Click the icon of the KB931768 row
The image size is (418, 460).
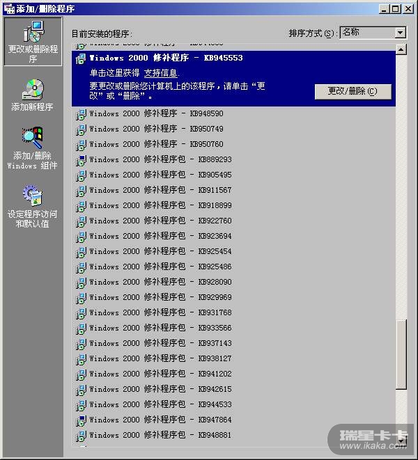point(81,313)
